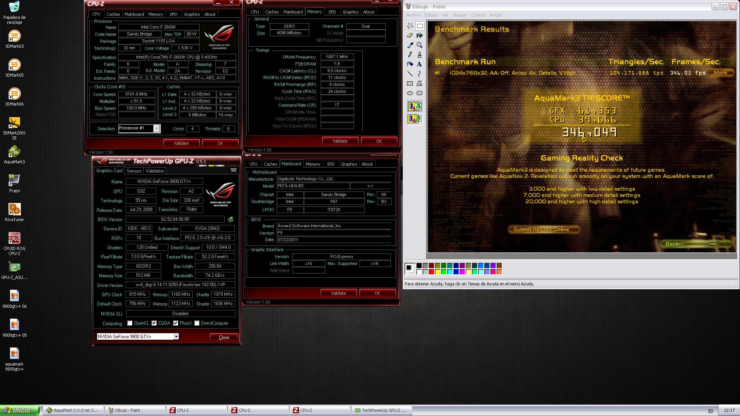740x416 pixels.
Task: Click Validate in the CPU-Z Mainboard window
Action: (x=338, y=293)
